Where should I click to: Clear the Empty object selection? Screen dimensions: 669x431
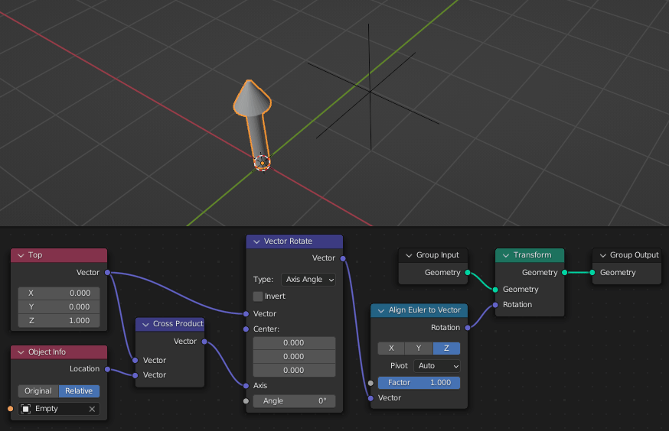[92, 409]
